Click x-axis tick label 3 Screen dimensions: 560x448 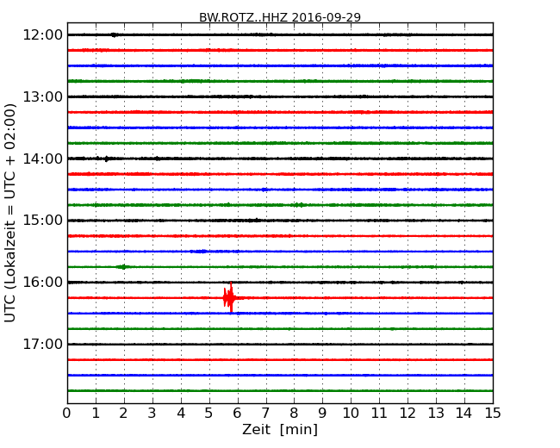point(152,414)
